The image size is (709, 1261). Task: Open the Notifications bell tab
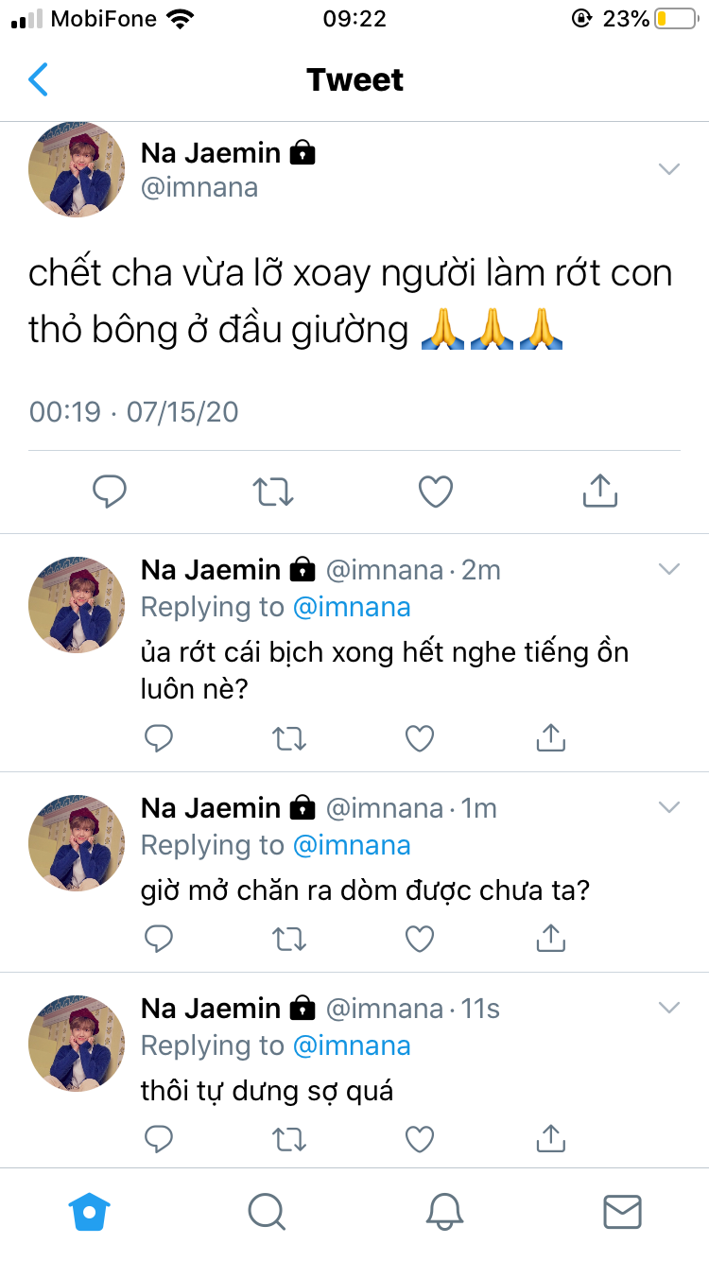pyautogui.click(x=444, y=1211)
